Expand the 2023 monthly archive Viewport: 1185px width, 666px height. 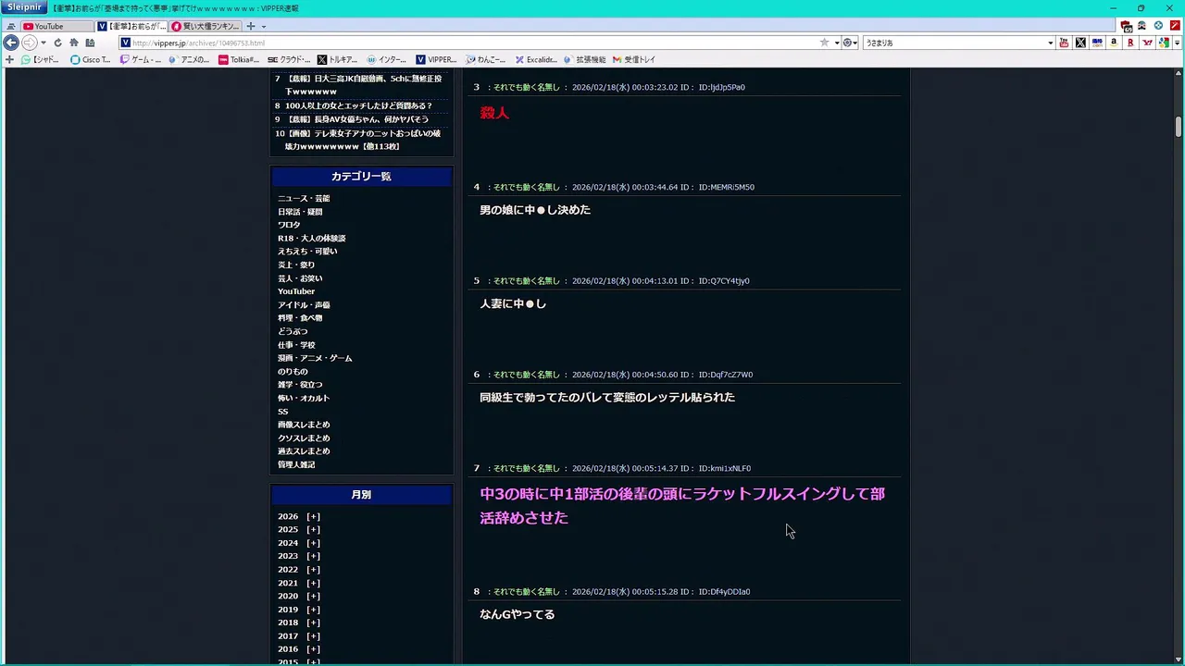(313, 556)
